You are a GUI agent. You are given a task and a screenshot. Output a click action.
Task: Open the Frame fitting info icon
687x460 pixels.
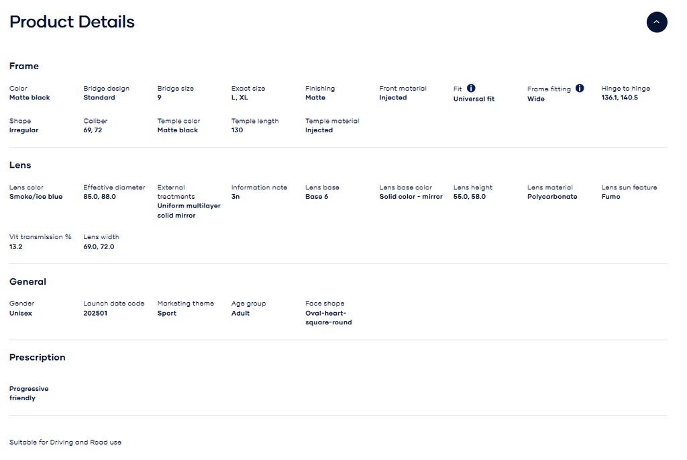click(579, 88)
